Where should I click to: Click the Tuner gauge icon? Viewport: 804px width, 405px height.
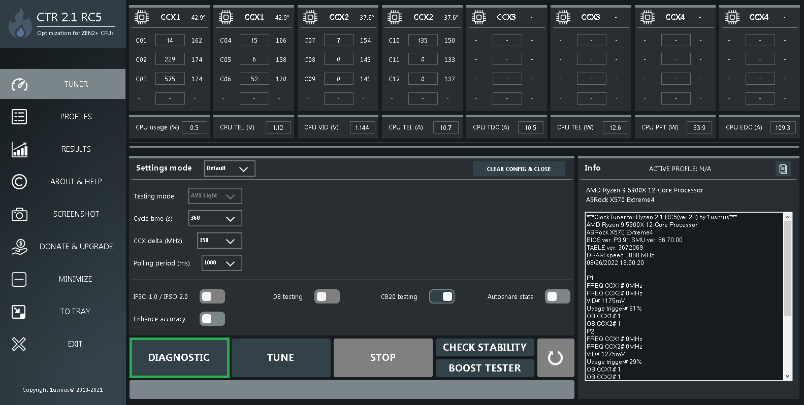click(x=19, y=84)
